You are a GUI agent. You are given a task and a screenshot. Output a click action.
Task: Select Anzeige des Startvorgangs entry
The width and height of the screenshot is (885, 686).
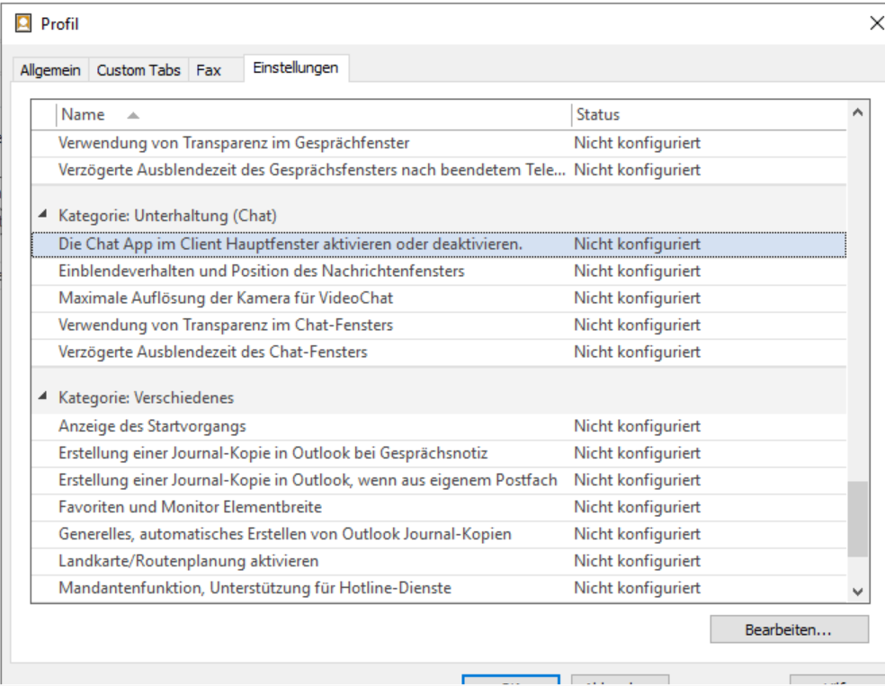tap(152, 426)
